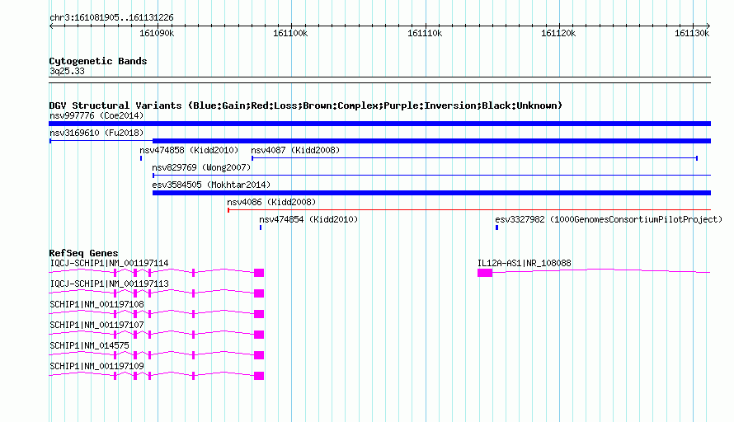Click the red nsv4086 loss variant line
Viewport: 734px width, 422px height.
469,210
